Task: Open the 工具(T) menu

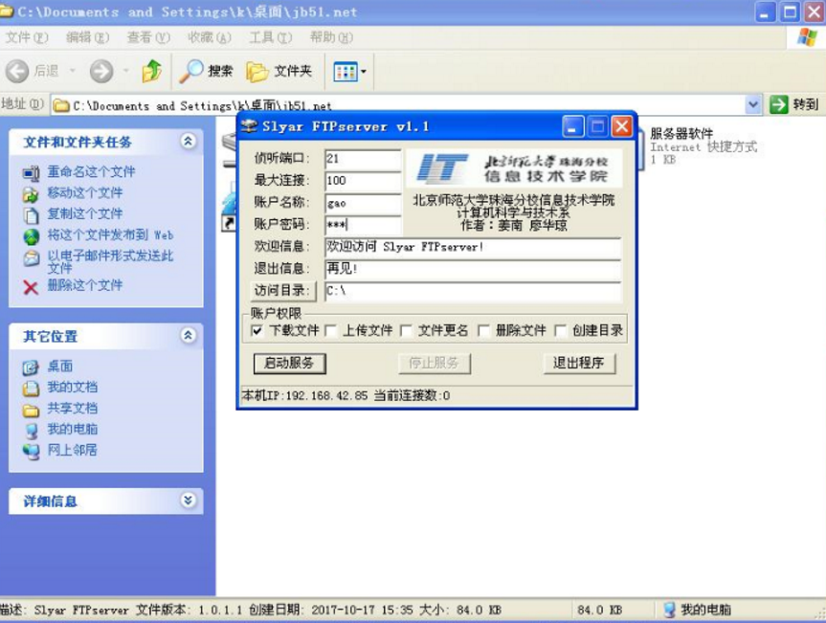Action: point(271,37)
